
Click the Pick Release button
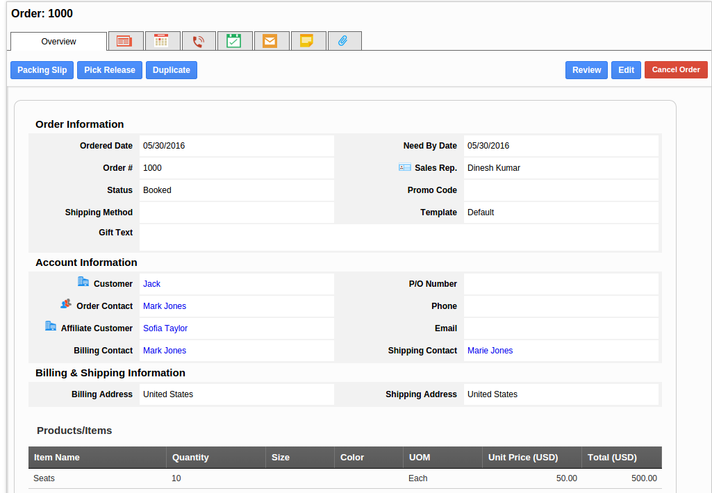(110, 70)
